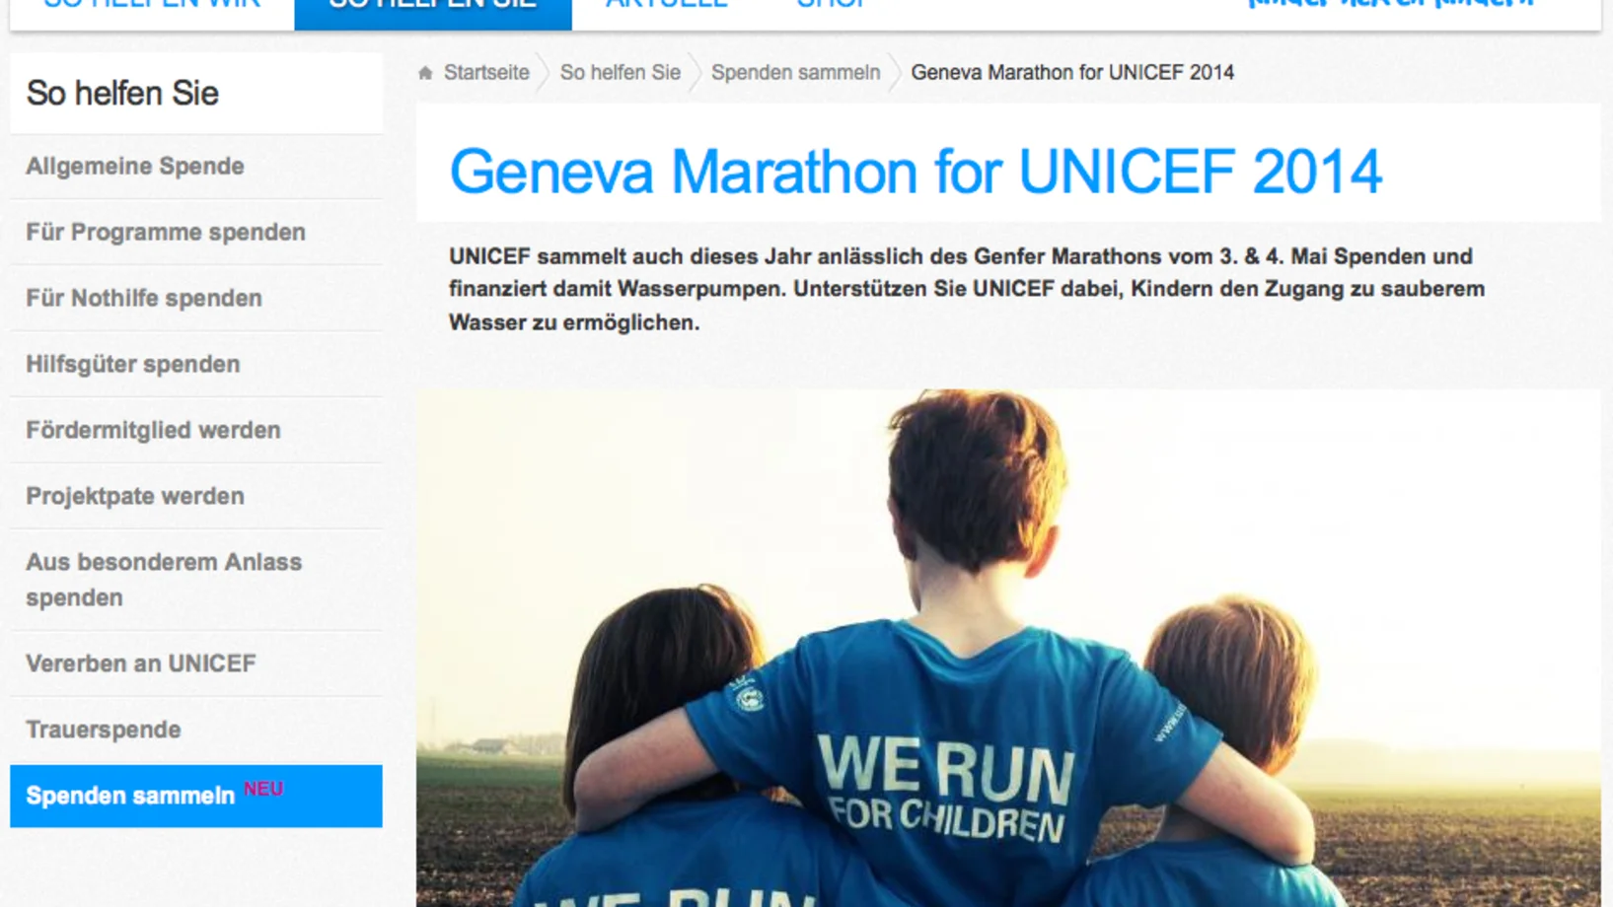Select Vererben an UNICEF

tap(196, 664)
